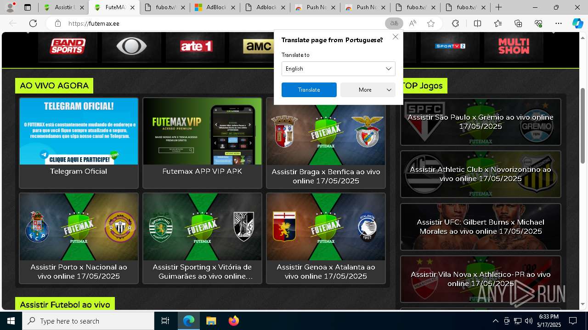Open Vila Nova x Athletico-PR top game
The width and height of the screenshot is (588, 330).
(x=481, y=279)
